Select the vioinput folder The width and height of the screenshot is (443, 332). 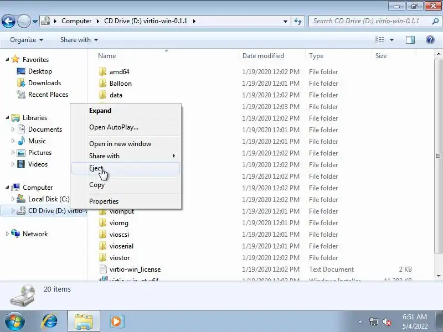[x=122, y=211]
